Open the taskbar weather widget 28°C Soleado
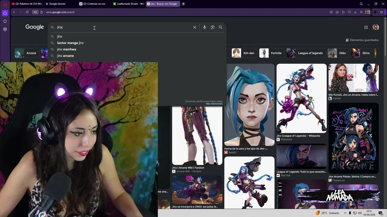This screenshot has height=217, width=387. 327,213
